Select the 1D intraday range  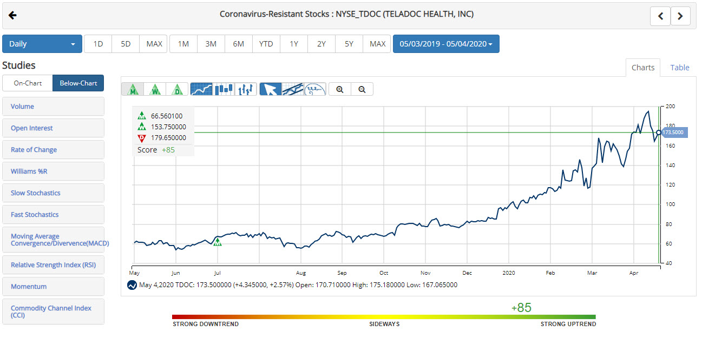98,44
